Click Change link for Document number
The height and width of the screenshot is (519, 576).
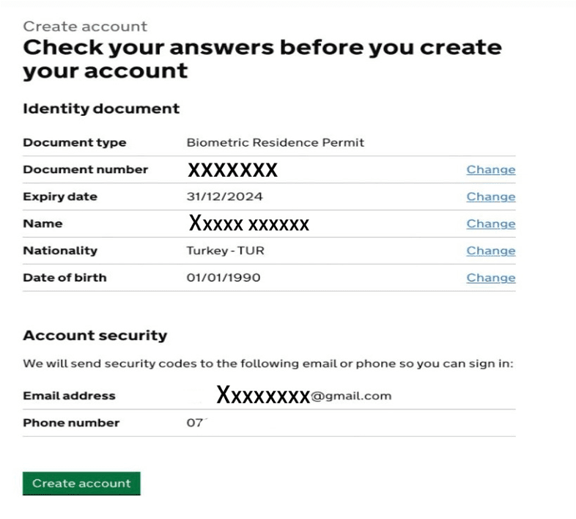pos(490,170)
